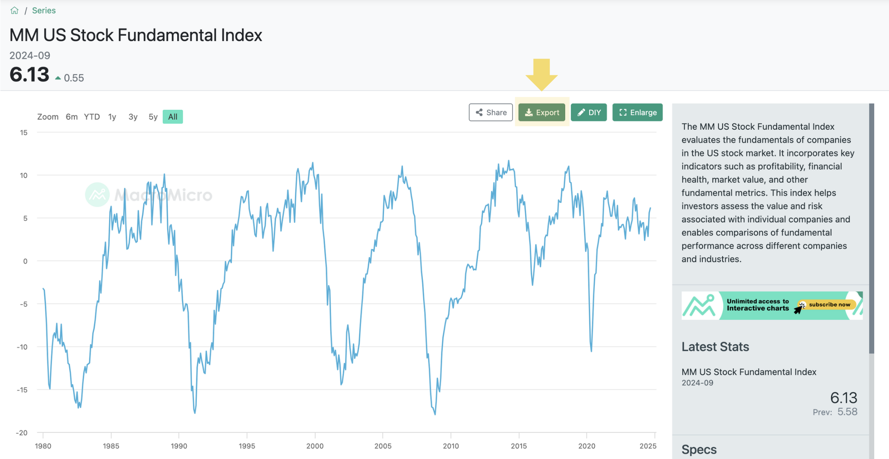Open the Series breadcrumb link

tap(44, 10)
